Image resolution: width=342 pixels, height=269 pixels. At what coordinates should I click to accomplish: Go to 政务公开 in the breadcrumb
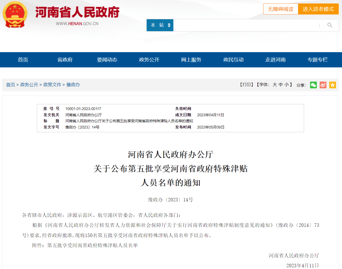[x=29, y=85]
